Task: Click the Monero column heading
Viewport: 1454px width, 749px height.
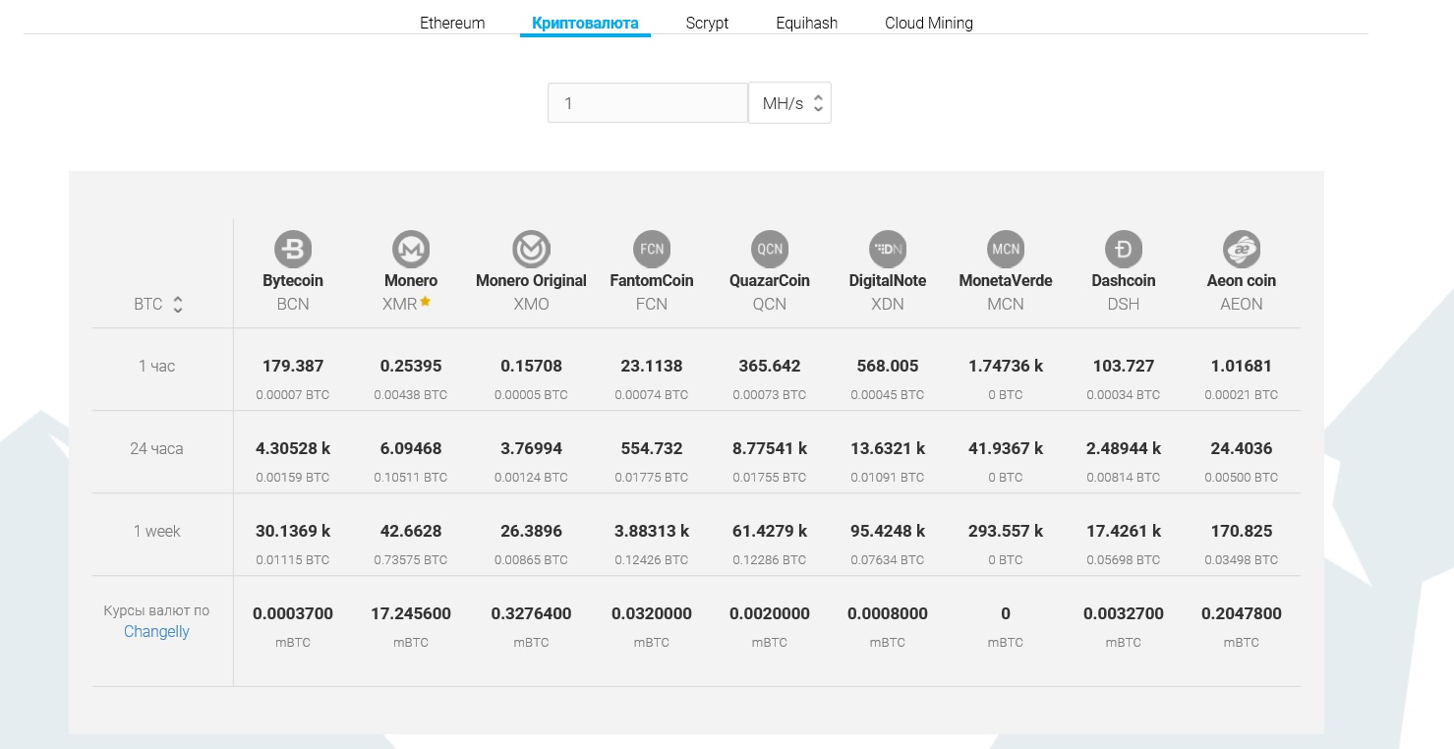Action: pyautogui.click(x=411, y=280)
